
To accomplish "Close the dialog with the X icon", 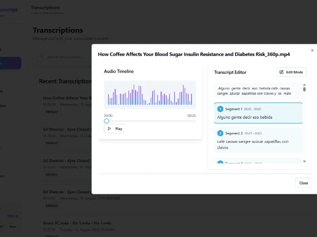I will (x=312, y=51).
